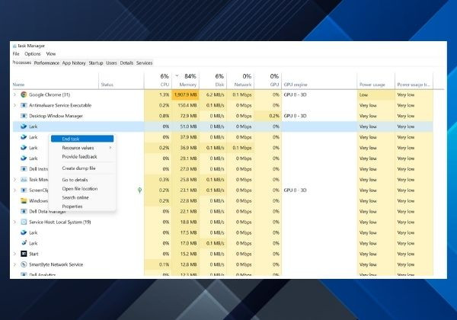457x320 pixels.
Task: Expand the SmartByte Network Service group
Action: coord(14,264)
